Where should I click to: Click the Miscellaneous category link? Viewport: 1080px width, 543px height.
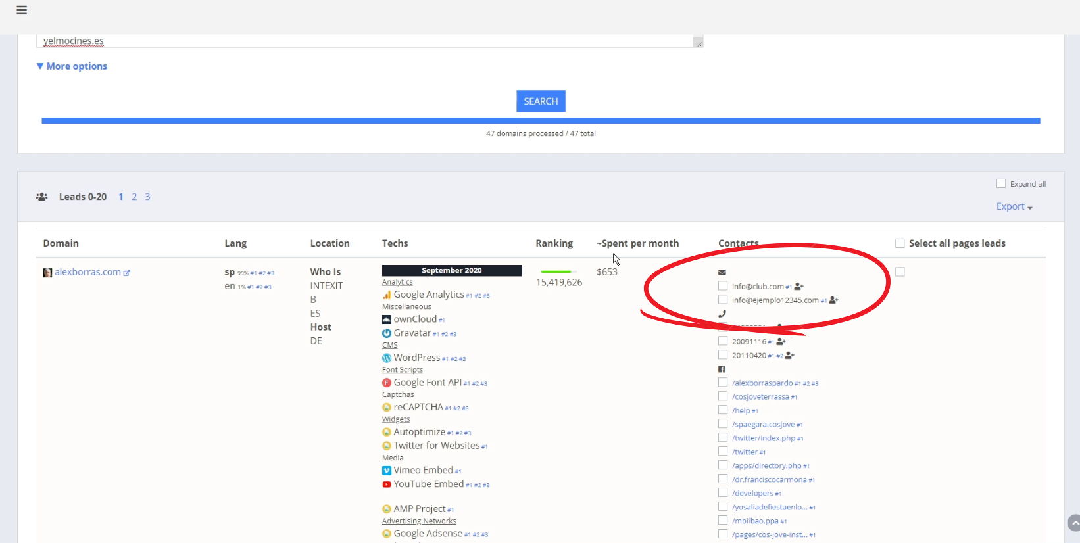[406, 307]
